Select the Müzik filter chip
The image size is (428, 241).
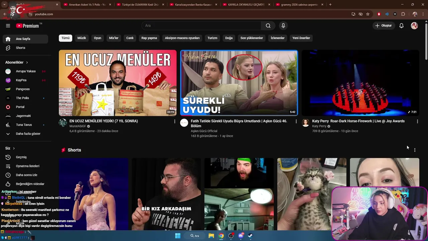coord(82,38)
